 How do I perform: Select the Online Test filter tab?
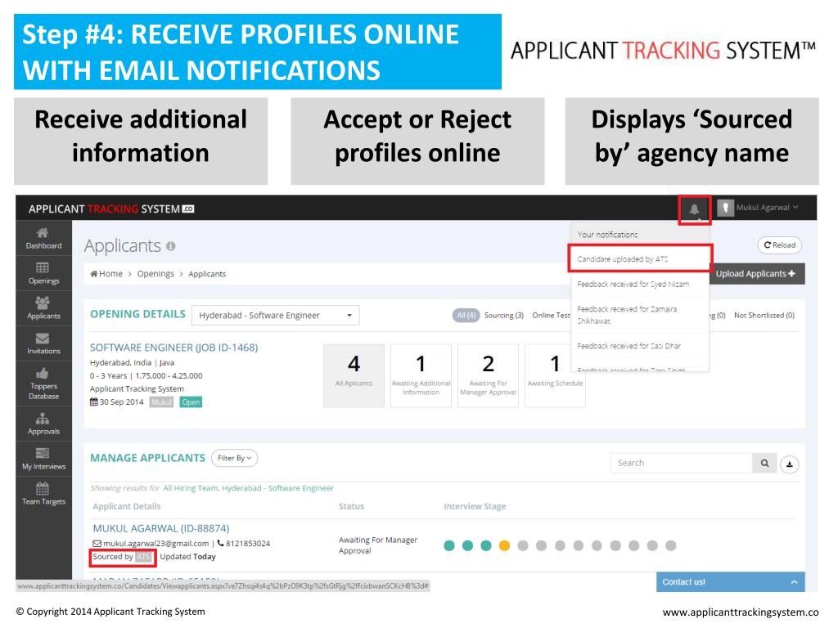[x=551, y=315]
